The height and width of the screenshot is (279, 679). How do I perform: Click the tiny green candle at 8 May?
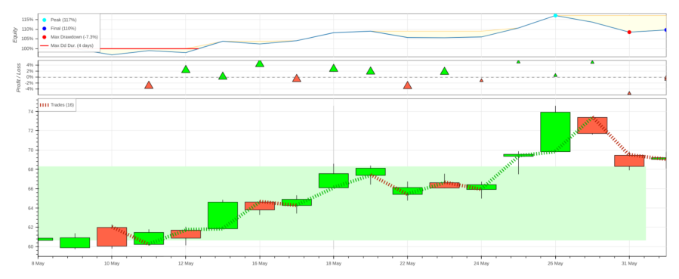(45, 239)
